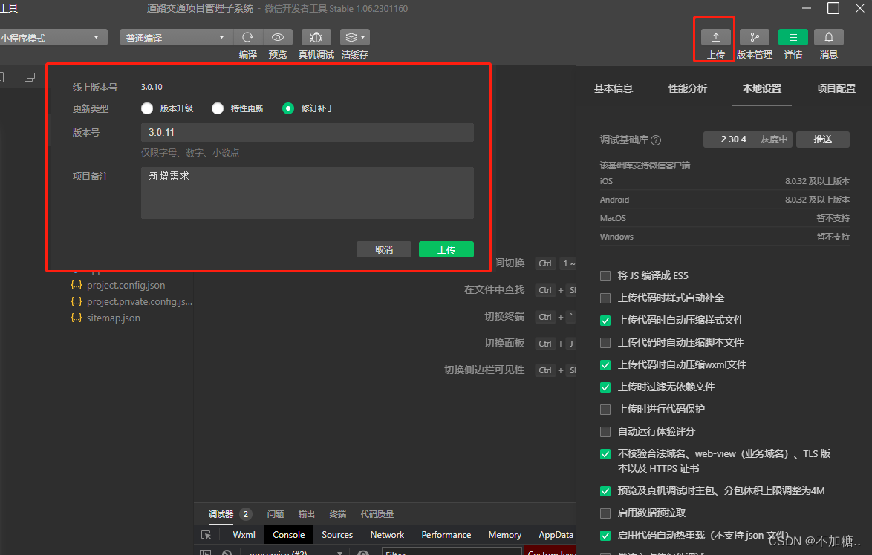Viewport: 872px width, 555px height.
Task: Open the Network tab in debugger
Action: (387, 535)
